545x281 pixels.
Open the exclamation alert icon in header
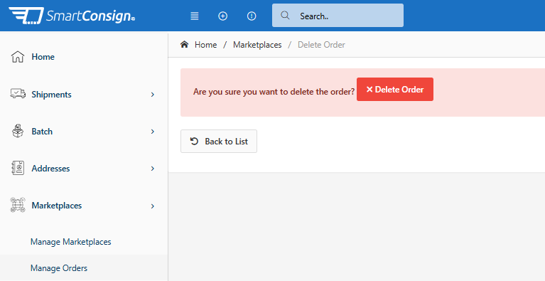point(252,16)
